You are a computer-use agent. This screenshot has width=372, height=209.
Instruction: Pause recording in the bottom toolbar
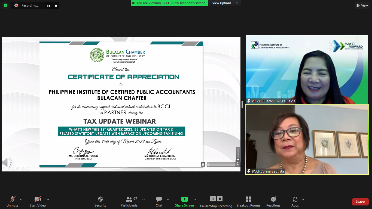coord(213,199)
